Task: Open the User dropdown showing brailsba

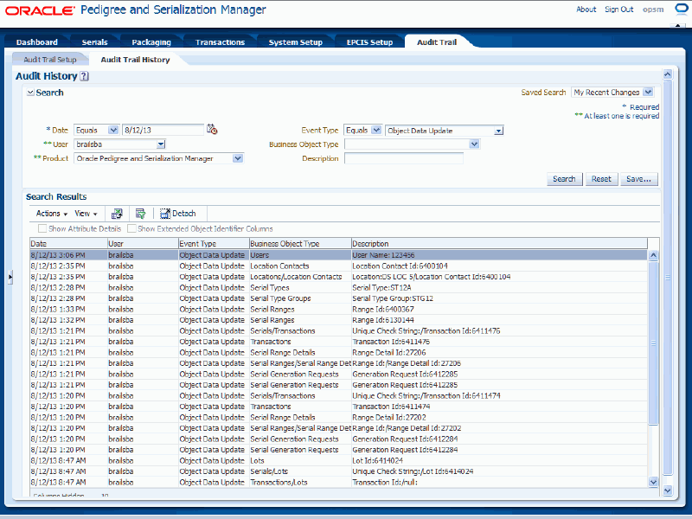Action: 161,144
